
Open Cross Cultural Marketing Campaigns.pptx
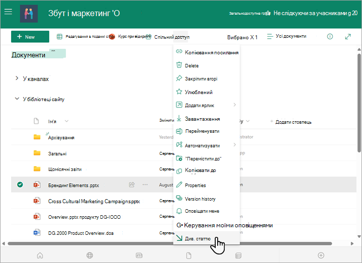coord(94,201)
